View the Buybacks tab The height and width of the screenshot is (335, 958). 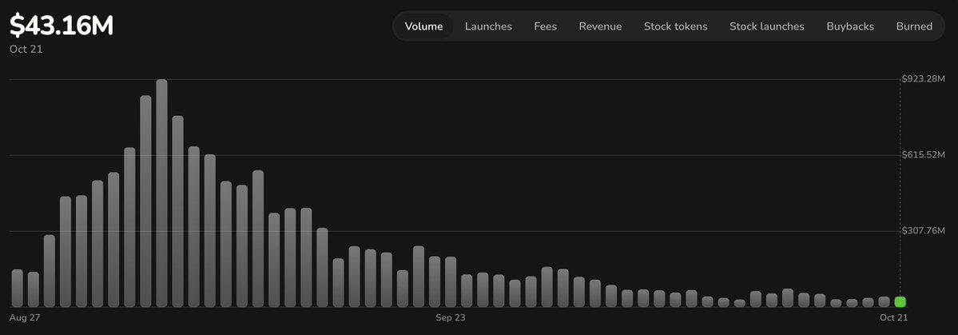coord(850,26)
